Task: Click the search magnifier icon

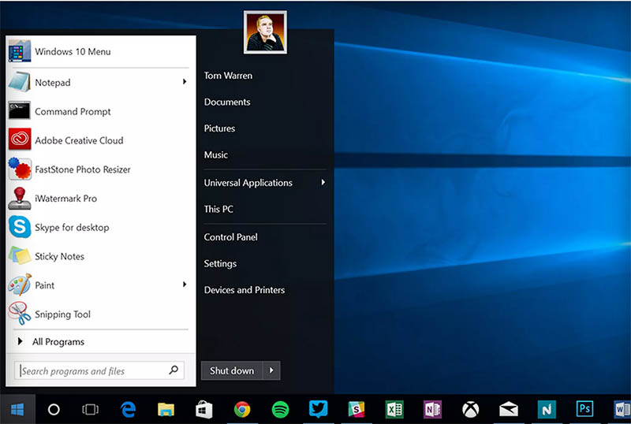Action: pyautogui.click(x=174, y=370)
